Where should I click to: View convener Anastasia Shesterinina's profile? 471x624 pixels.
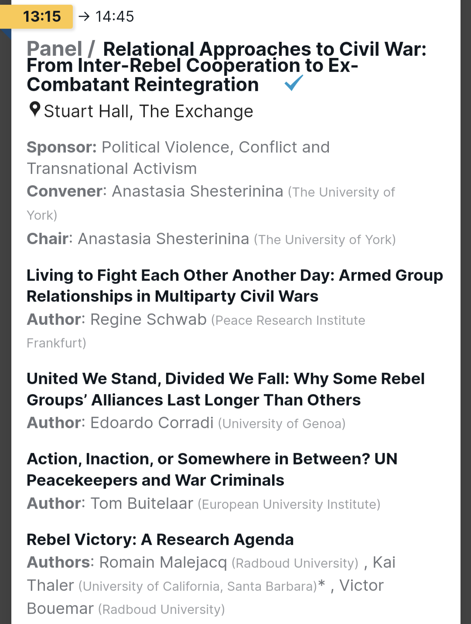pyautogui.click(x=197, y=191)
